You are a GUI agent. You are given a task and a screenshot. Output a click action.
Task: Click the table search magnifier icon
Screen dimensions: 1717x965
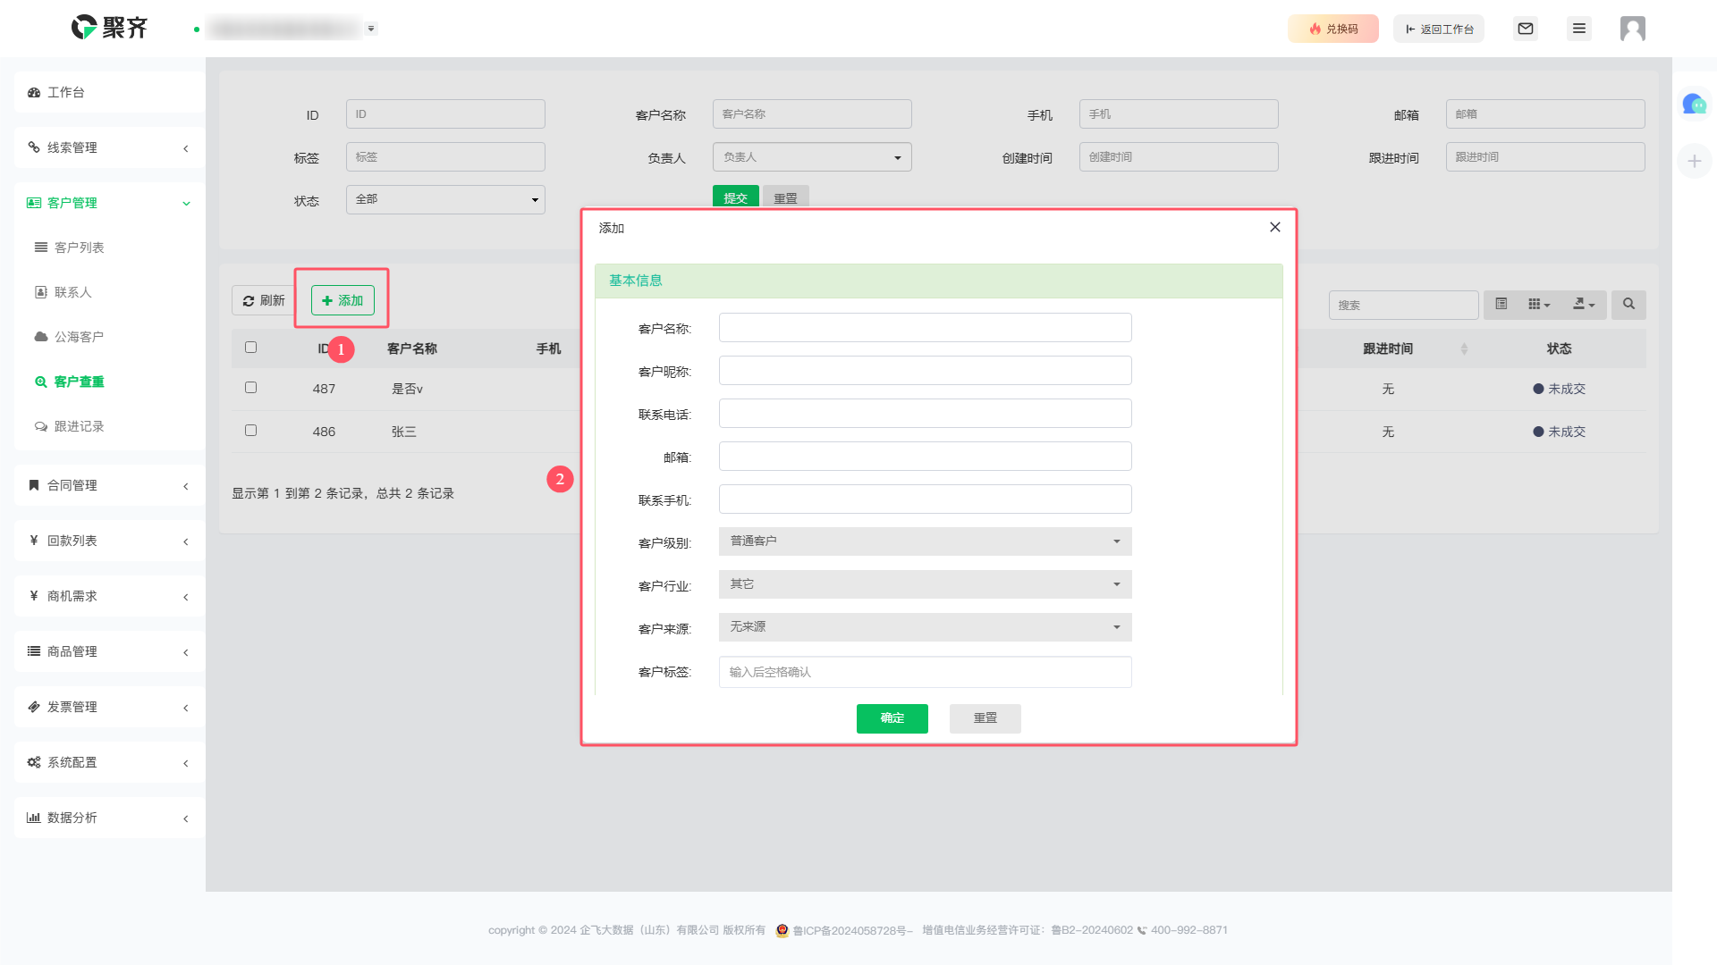tap(1628, 305)
